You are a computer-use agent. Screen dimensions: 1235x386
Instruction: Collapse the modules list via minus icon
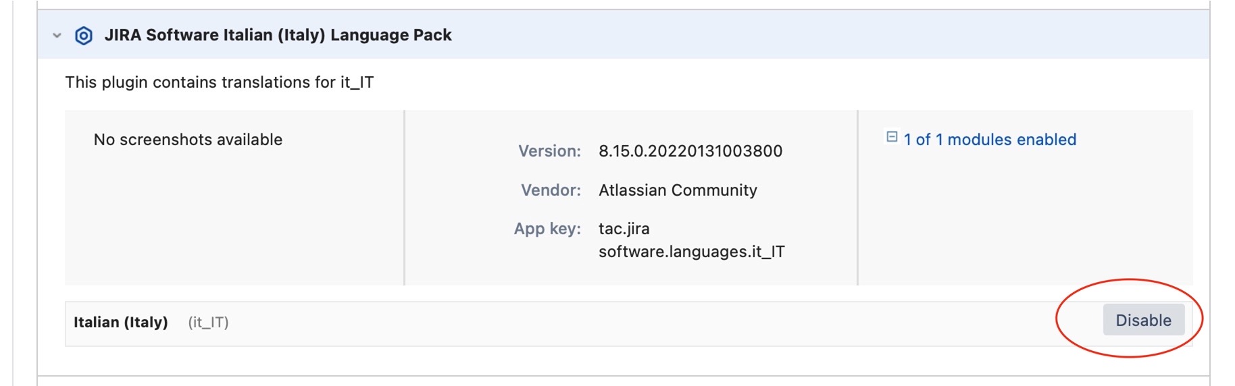coord(892,137)
